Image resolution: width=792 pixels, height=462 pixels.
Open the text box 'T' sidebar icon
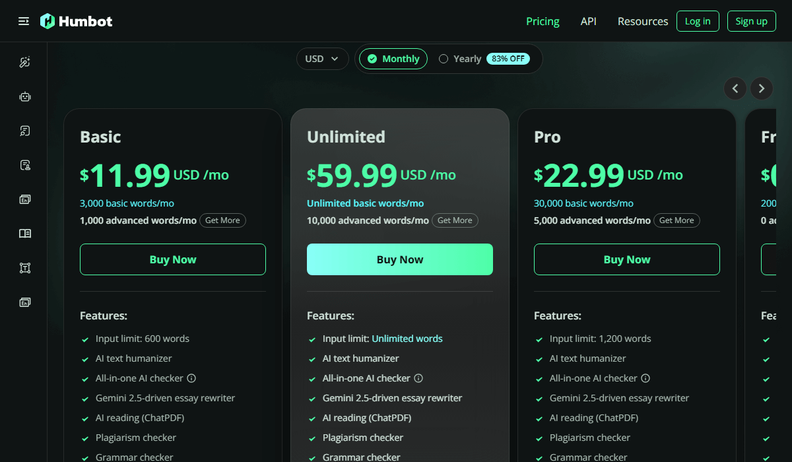click(x=25, y=268)
